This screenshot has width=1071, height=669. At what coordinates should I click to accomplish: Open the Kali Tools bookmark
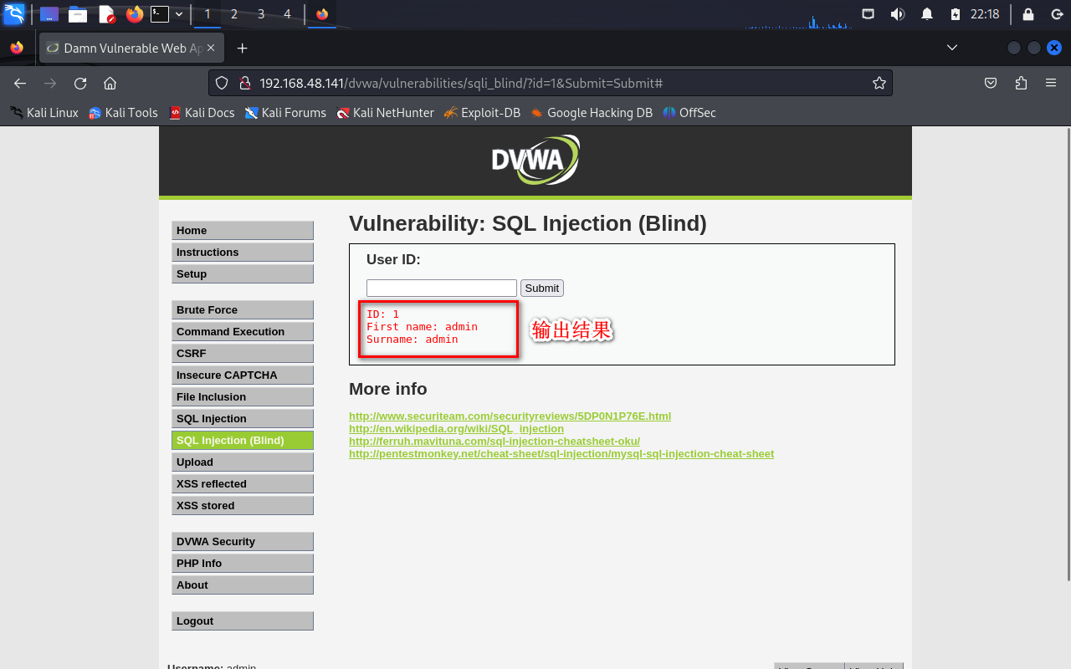point(123,113)
